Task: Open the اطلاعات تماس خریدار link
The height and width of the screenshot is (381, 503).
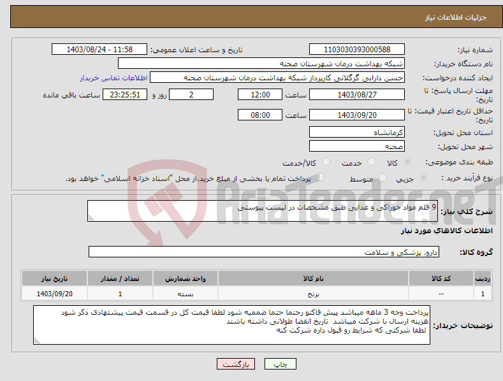Action: coord(113,78)
